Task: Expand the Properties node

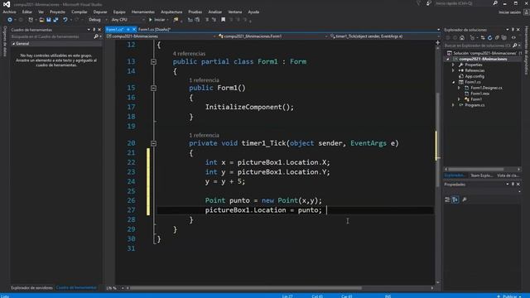Action: coord(454,65)
